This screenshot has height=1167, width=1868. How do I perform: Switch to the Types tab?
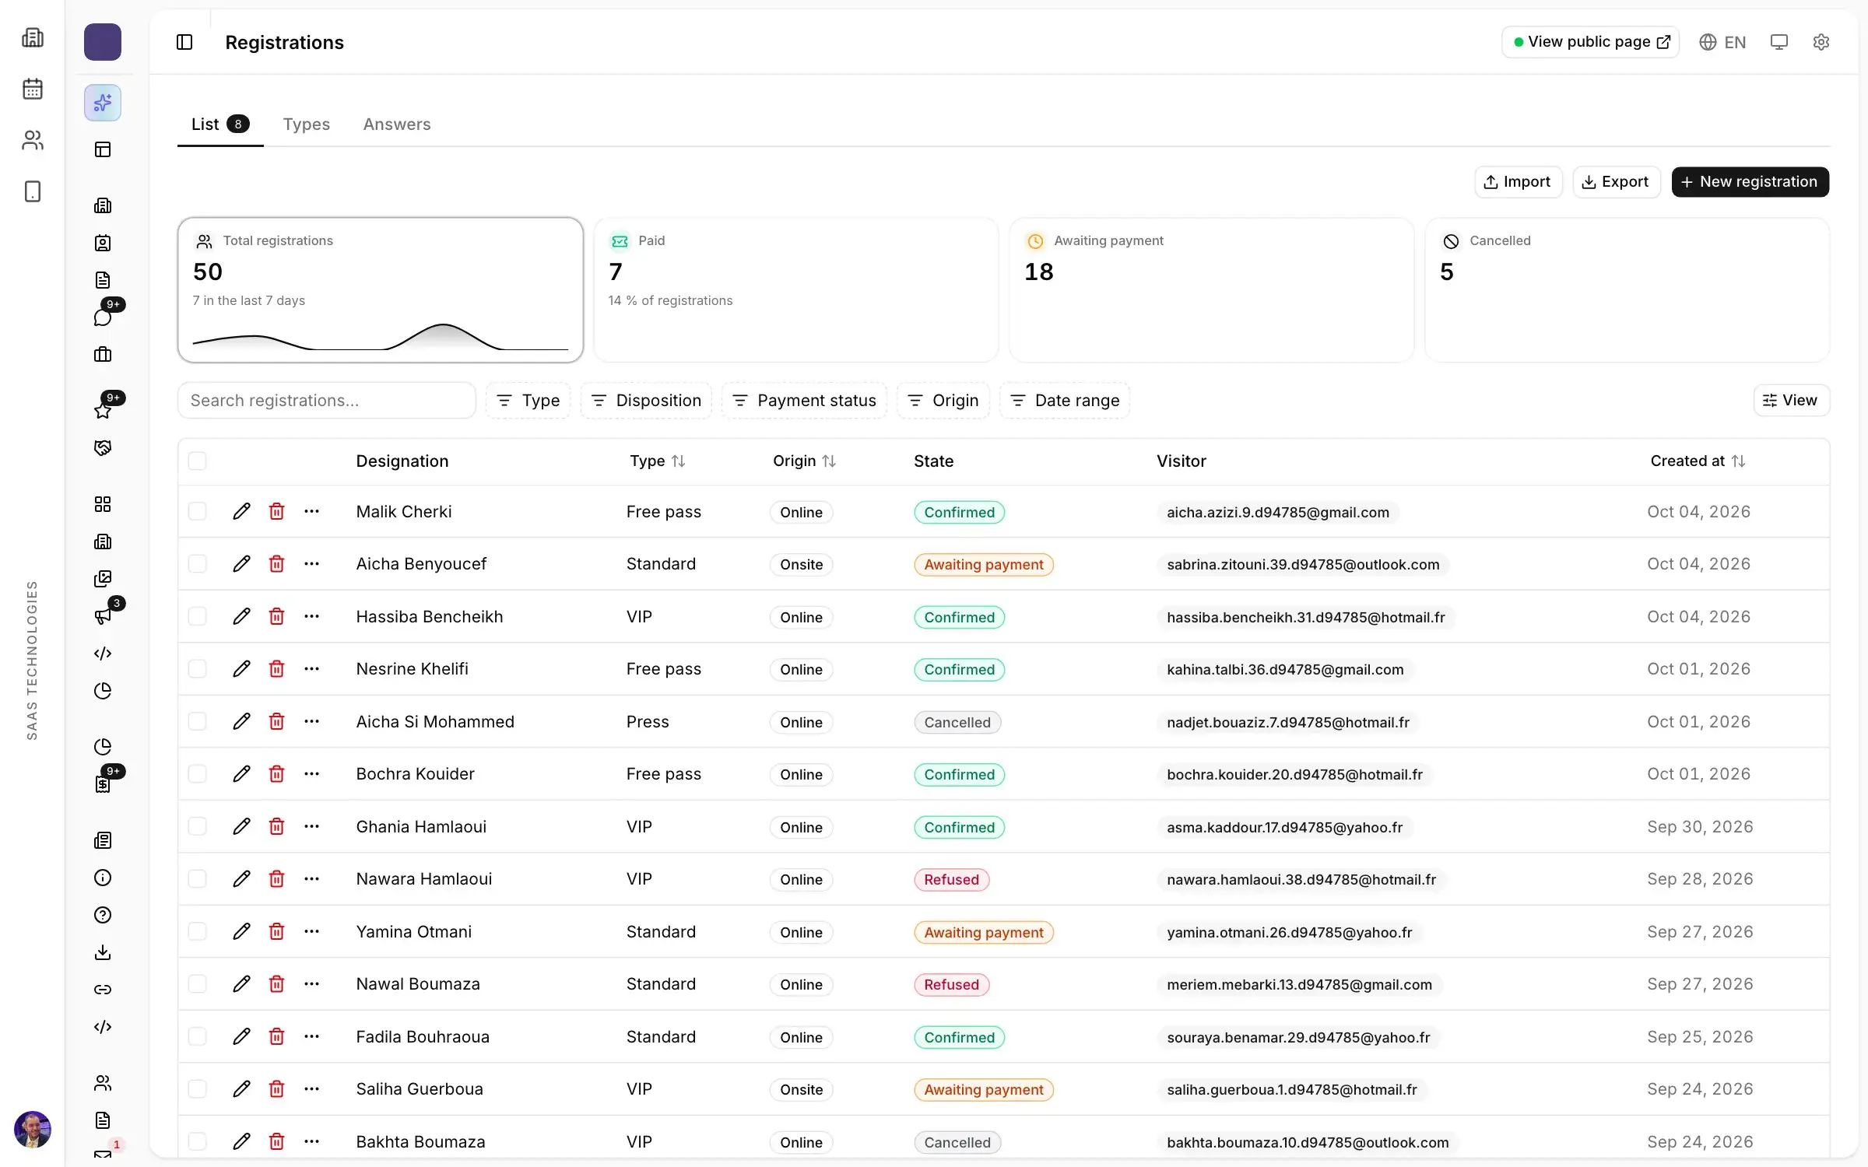tap(307, 124)
